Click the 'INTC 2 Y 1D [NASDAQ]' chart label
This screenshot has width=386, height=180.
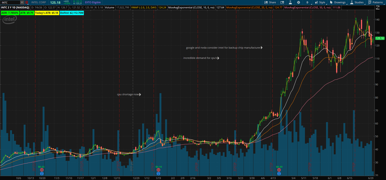(15, 7)
